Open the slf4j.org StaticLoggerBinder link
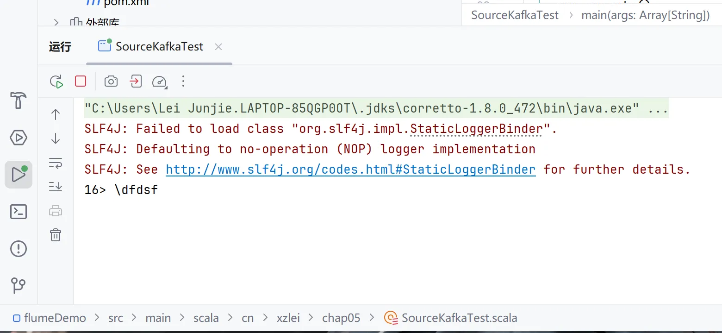 click(x=350, y=170)
